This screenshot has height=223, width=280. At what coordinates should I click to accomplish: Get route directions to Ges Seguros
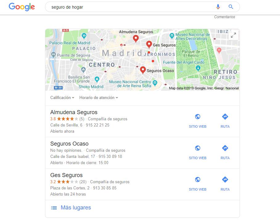[x=225, y=180]
